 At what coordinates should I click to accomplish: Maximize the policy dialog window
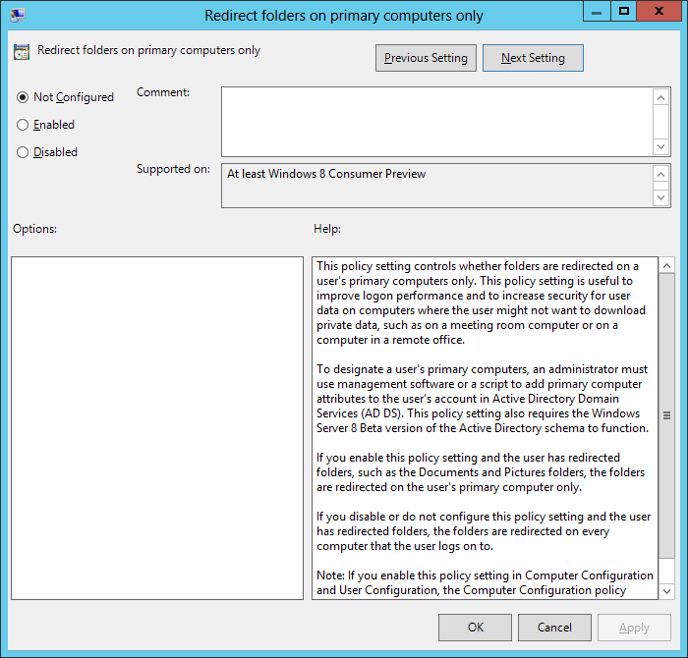point(623,12)
